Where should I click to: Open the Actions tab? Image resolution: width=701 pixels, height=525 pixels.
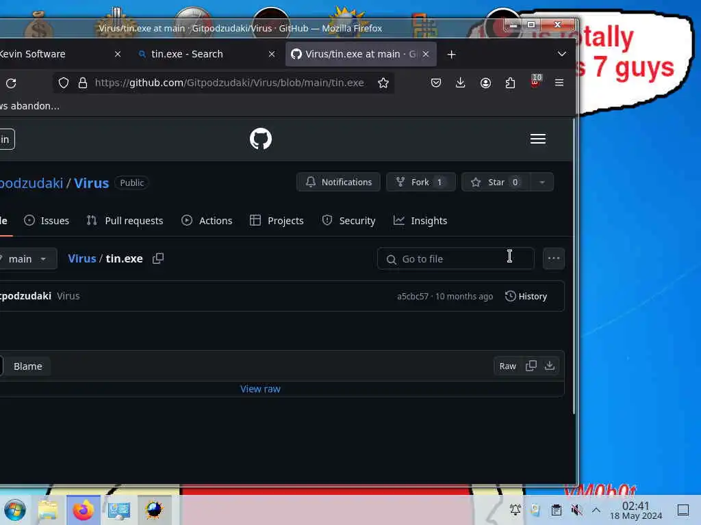point(207,221)
